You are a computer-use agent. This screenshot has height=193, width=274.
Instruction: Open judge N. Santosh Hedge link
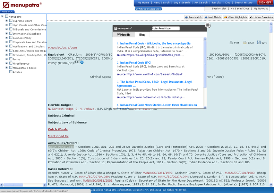[x=61, y=109]
